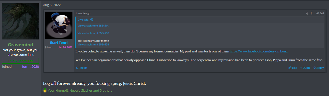The height and width of the screenshot is (96, 329).
Task: Click the Aug 5, 2022 post date
Action: [x=52, y=5]
